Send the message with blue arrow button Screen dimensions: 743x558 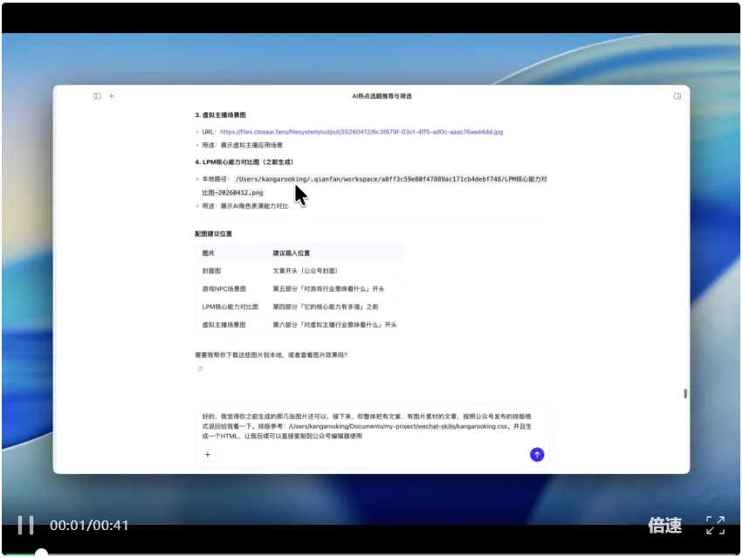coord(537,454)
